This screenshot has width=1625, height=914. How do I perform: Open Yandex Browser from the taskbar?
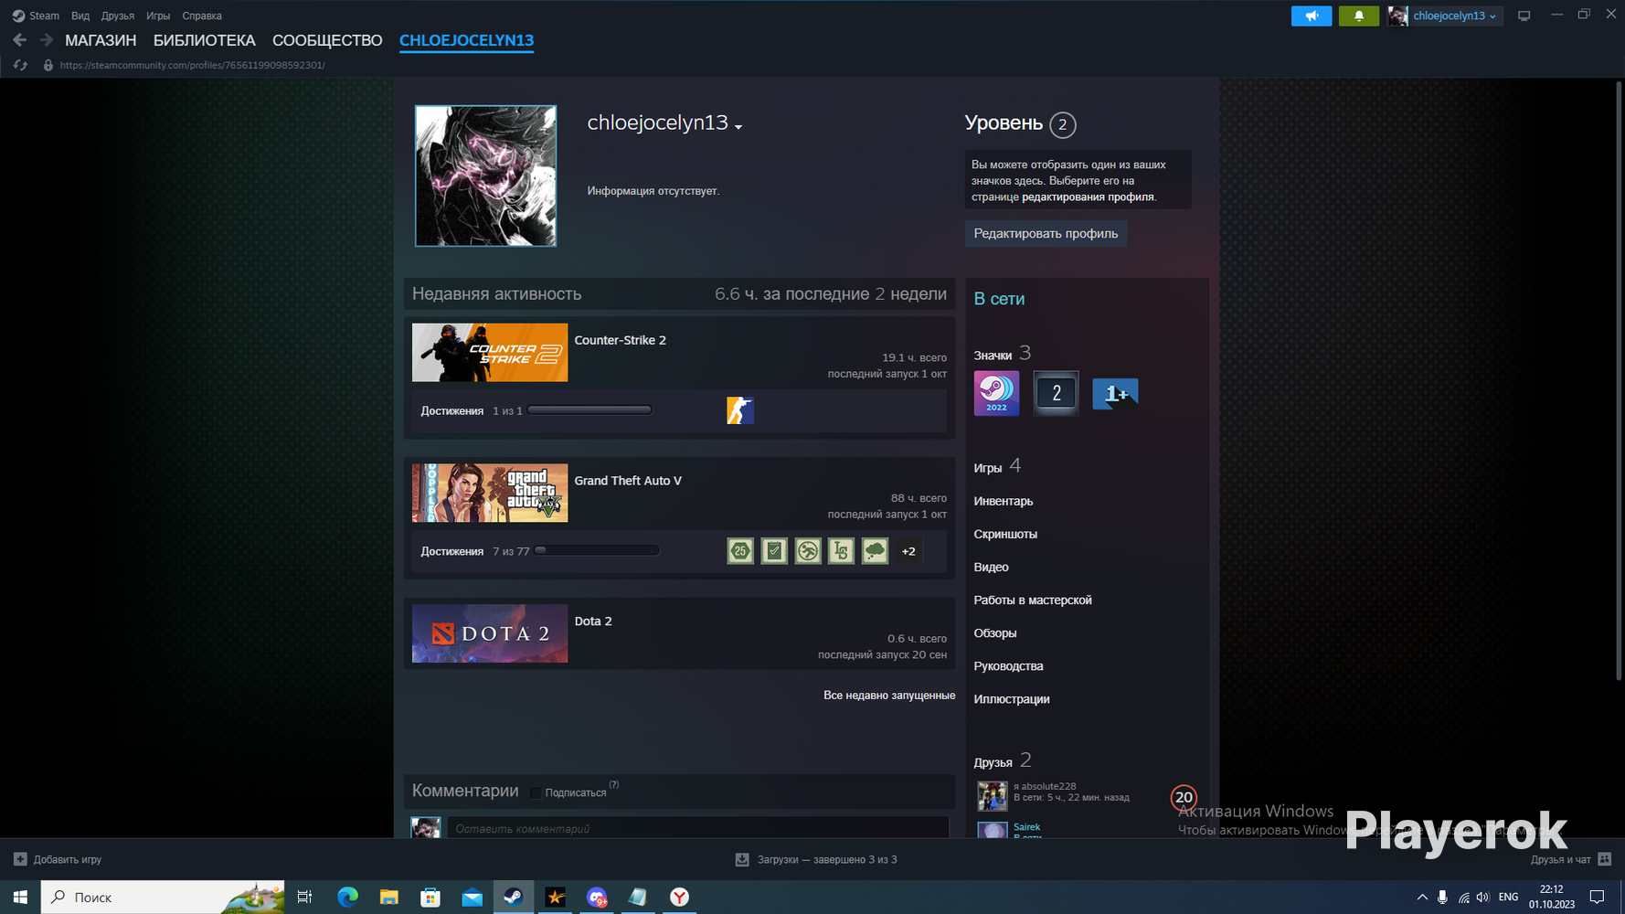click(679, 897)
